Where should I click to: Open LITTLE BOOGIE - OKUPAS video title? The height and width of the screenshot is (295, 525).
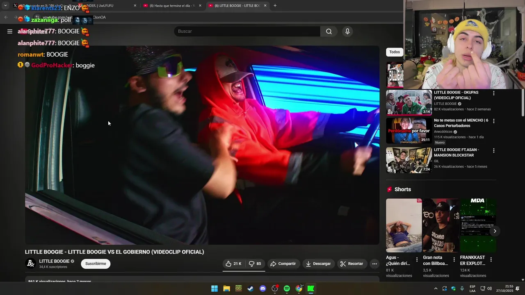(456, 95)
